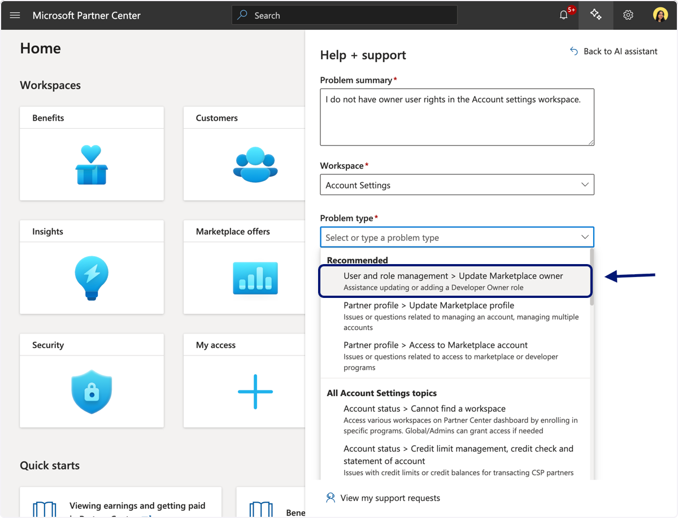
Task: Click the back arrow beside Back to AI assistant
Action: 574,51
